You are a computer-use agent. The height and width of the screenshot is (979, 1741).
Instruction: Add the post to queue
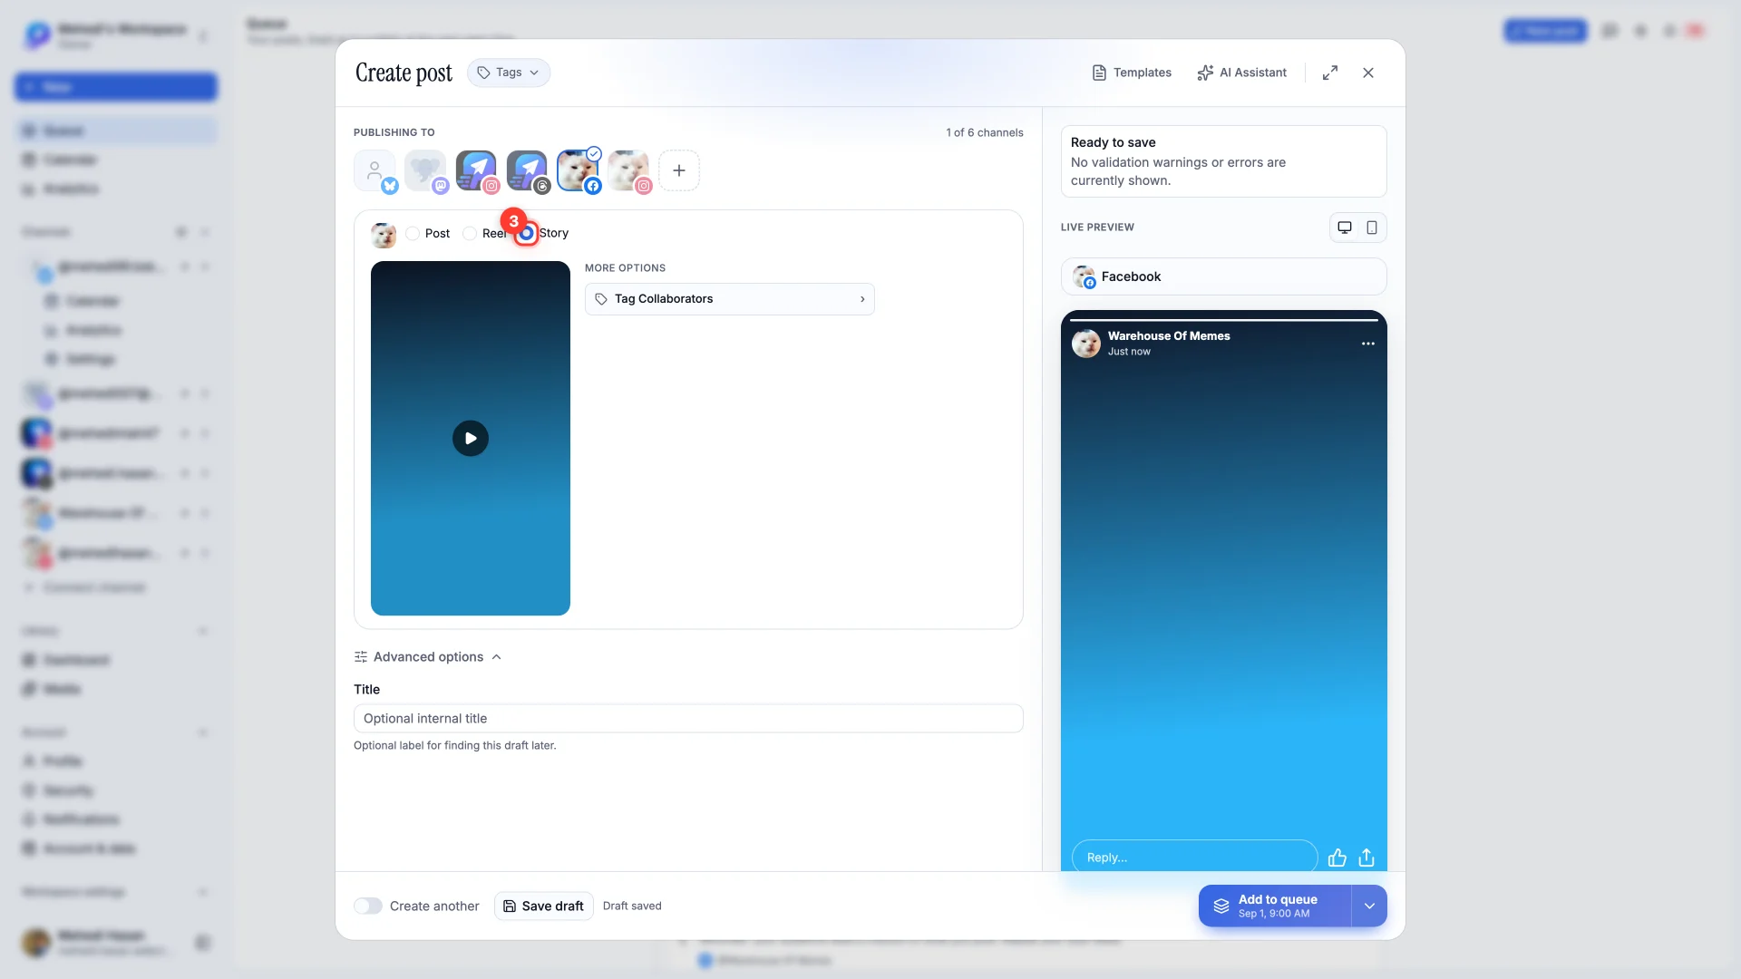[1275, 906]
